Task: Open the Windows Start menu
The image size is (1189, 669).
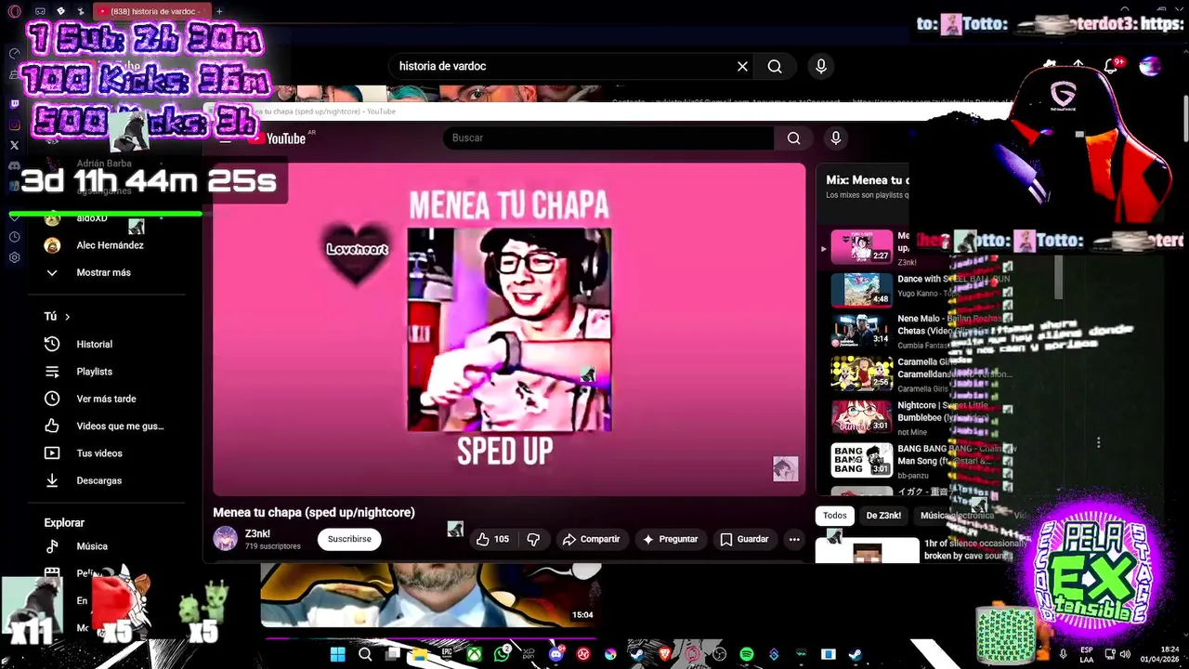Action: [338, 654]
